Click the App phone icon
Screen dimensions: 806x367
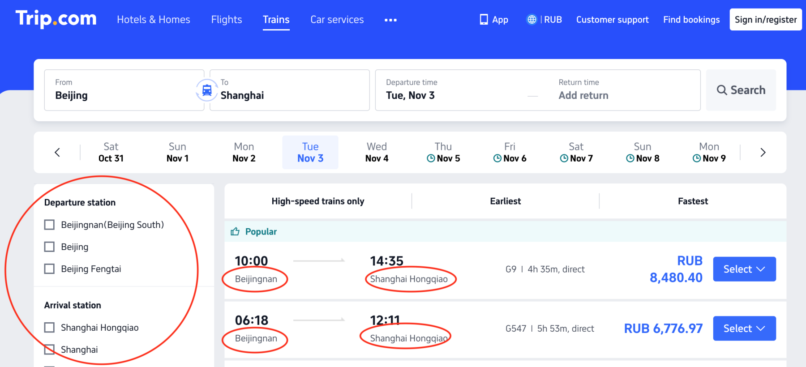(x=484, y=20)
